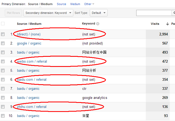175x121 pixels.
Task: Select checkbox for weibo.com referral row
Action: click(3, 62)
